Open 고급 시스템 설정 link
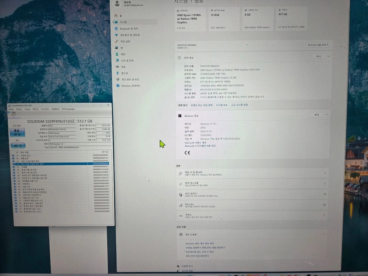368x276 pixels. tap(240, 105)
